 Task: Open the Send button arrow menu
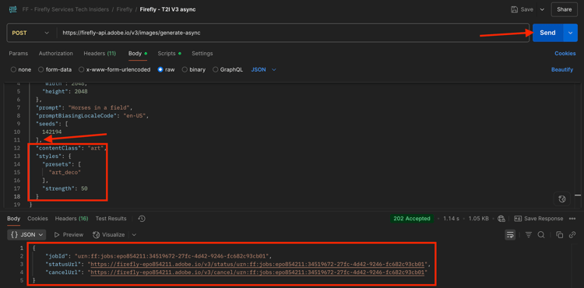[570, 33]
